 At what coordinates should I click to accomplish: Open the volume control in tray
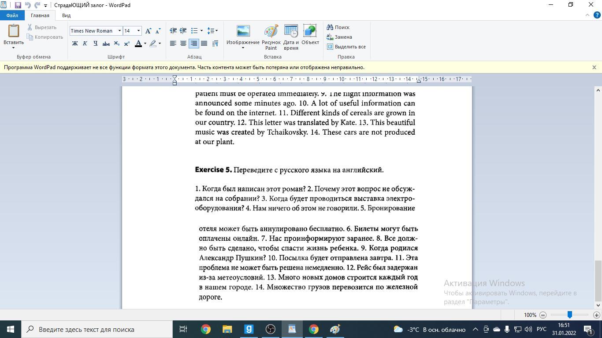pyautogui.click(x=528, y=329)
